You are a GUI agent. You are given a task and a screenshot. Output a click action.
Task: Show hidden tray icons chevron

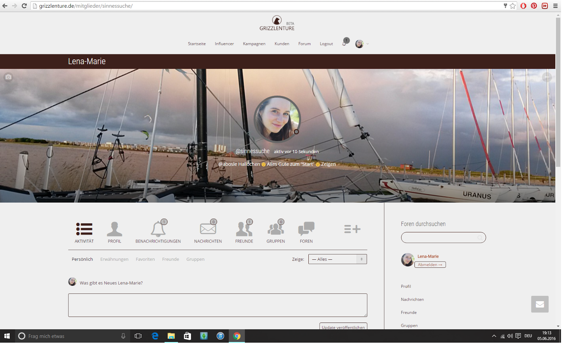494,336
